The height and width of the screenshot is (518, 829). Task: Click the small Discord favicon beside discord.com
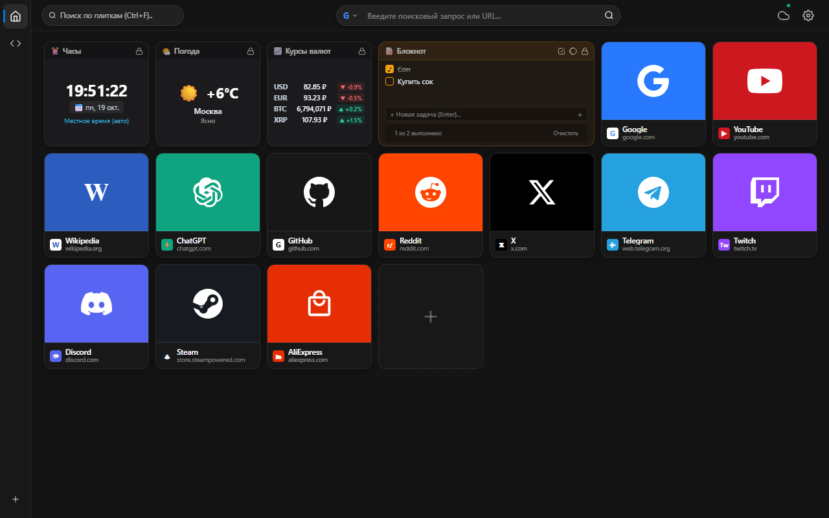[56, 356]
